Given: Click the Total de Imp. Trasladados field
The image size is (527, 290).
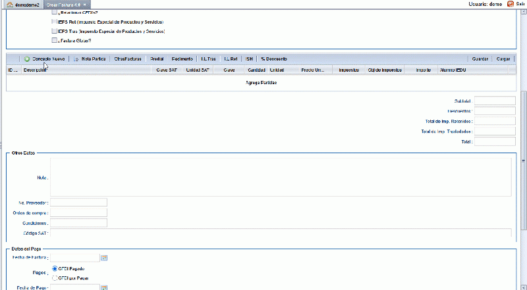Looking at the screenshot, I should pyautogui.click(x=495, y=132).
